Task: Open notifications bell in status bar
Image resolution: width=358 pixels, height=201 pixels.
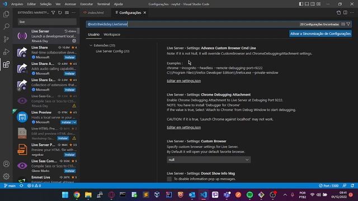Action: [352, 186]
